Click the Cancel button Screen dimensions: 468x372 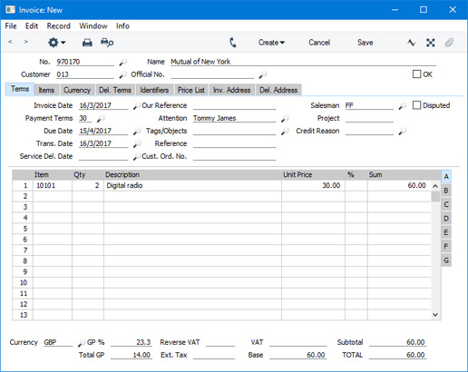tap(319, 43)
